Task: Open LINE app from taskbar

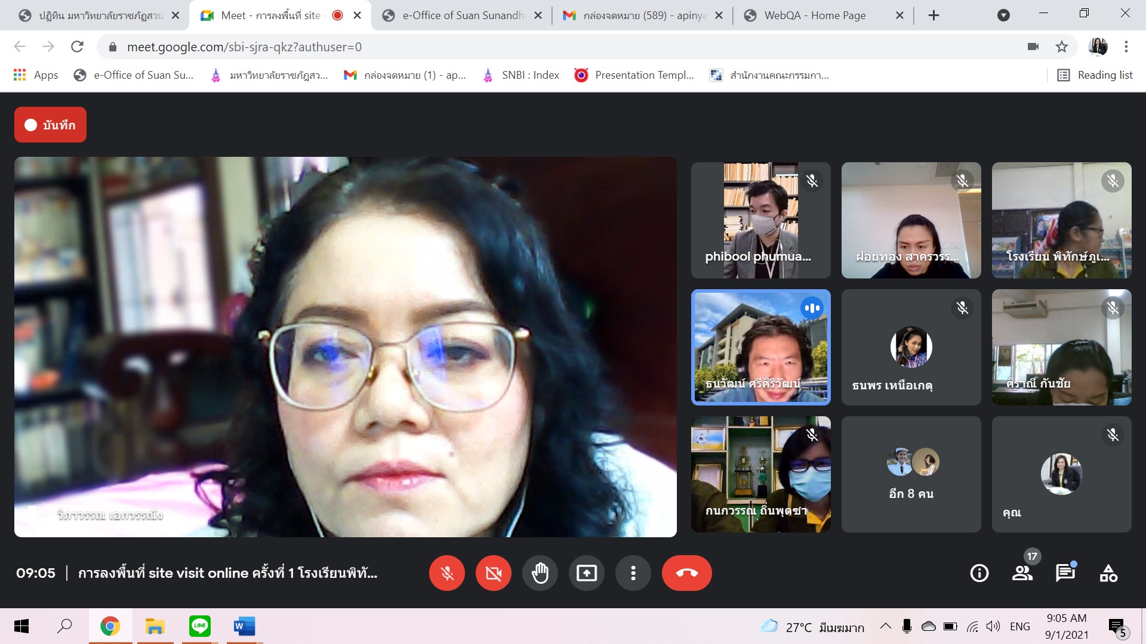Action: 199,626
